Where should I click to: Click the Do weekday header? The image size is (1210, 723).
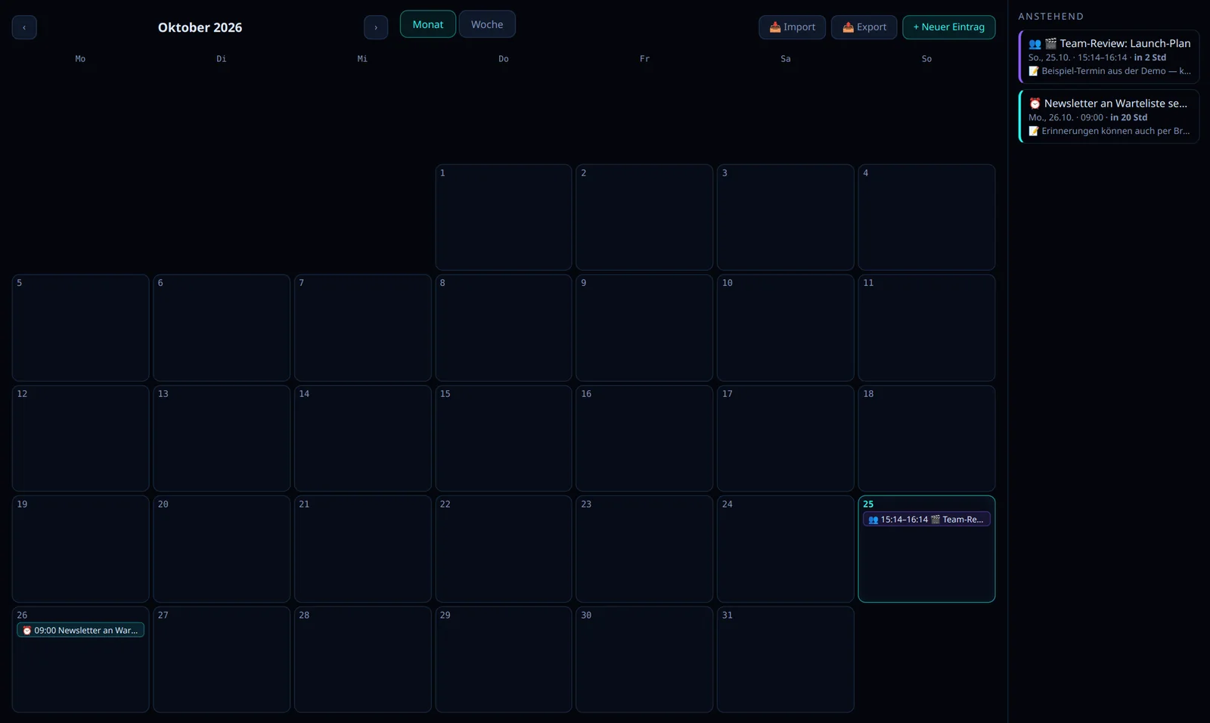504,59
